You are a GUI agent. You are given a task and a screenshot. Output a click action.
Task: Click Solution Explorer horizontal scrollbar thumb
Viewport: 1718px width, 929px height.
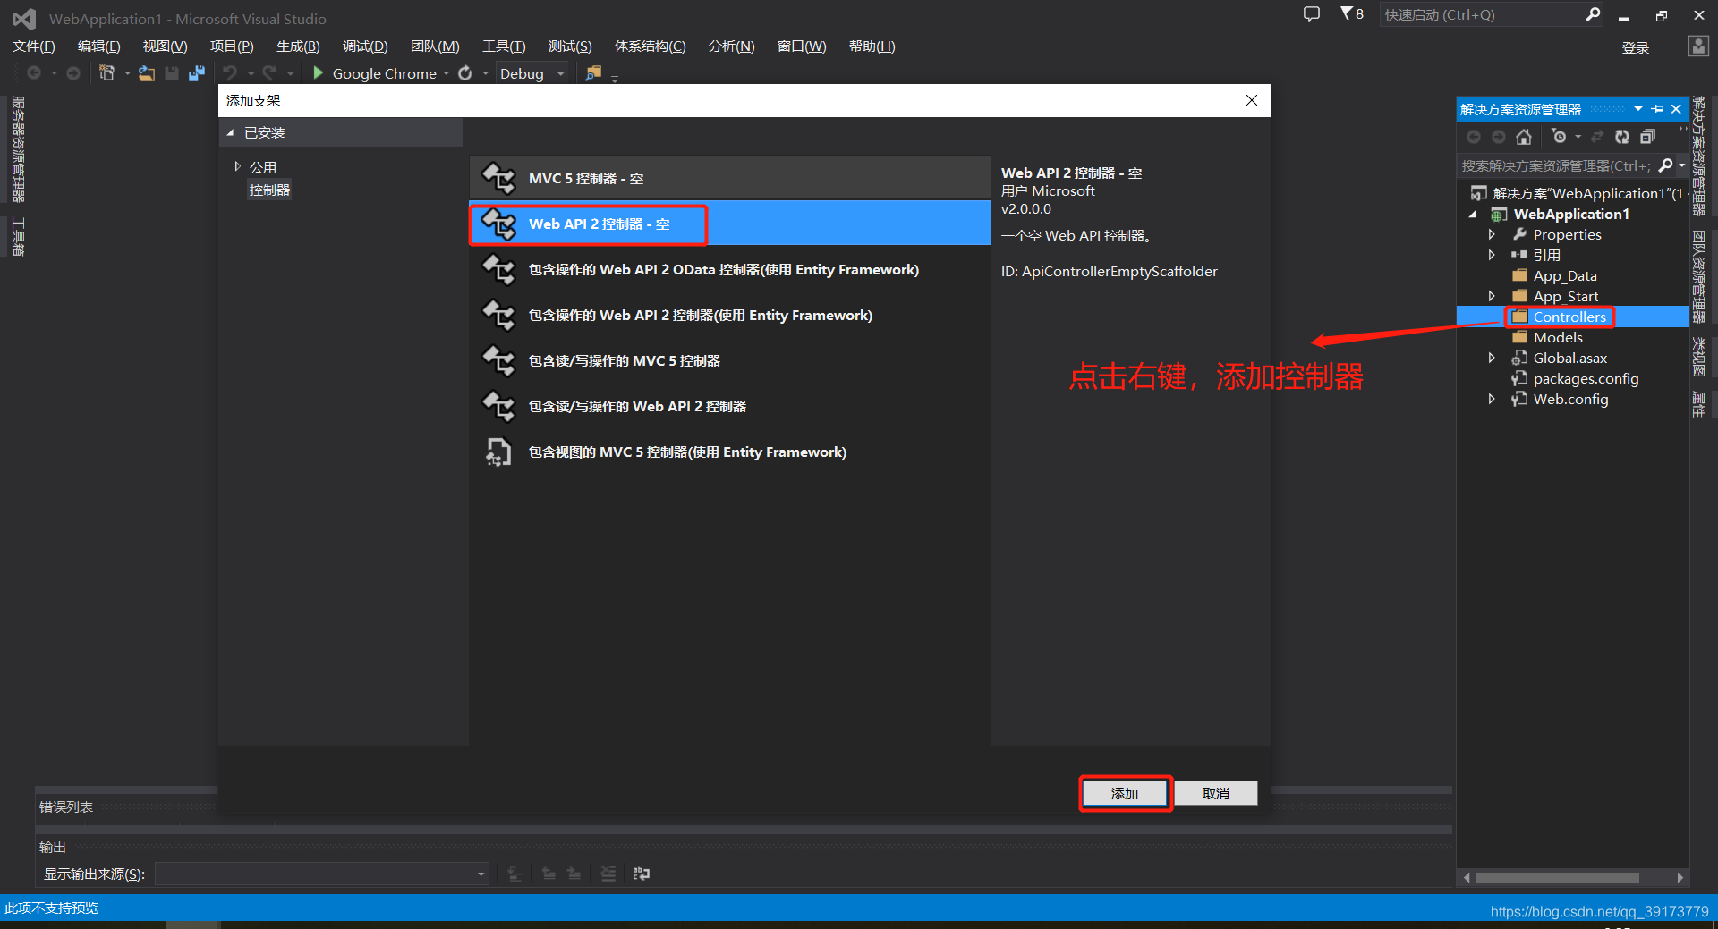(x=1557, y=878)
